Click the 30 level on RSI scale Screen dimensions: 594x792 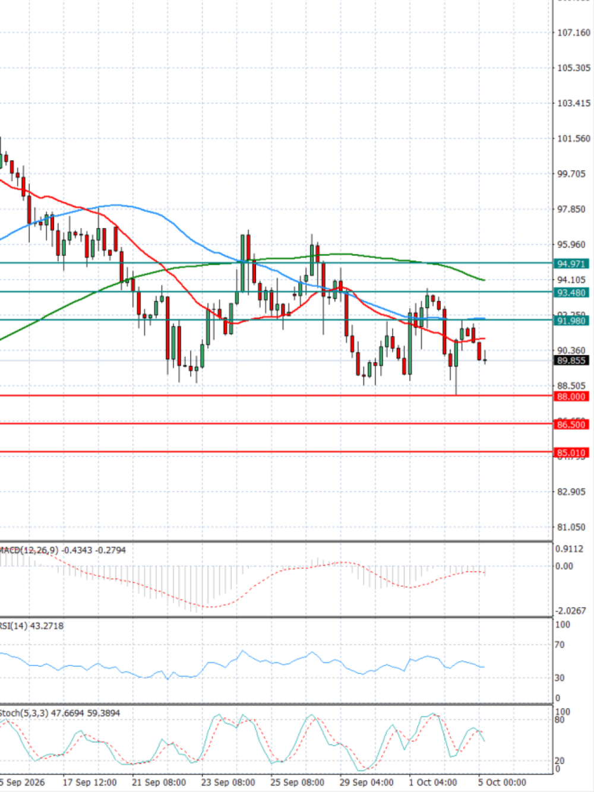pyautogui.click(x=560, y=678)
